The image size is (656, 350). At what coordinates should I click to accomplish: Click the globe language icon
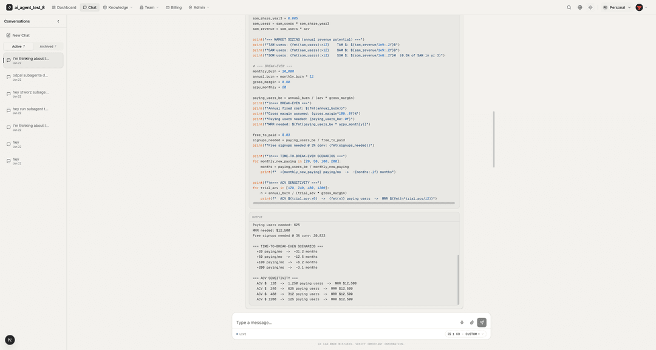pyautogui.click(x=580, y=7)
